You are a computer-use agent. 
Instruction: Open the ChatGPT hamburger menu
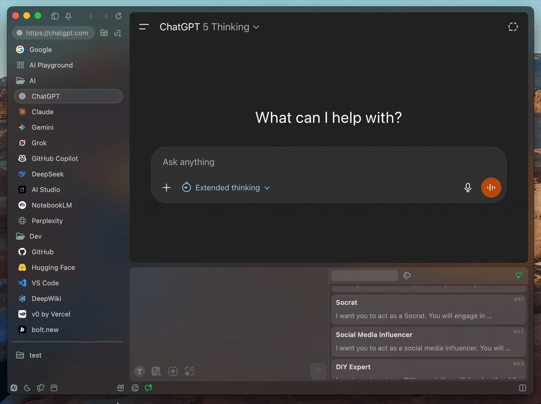pos(144,26)
